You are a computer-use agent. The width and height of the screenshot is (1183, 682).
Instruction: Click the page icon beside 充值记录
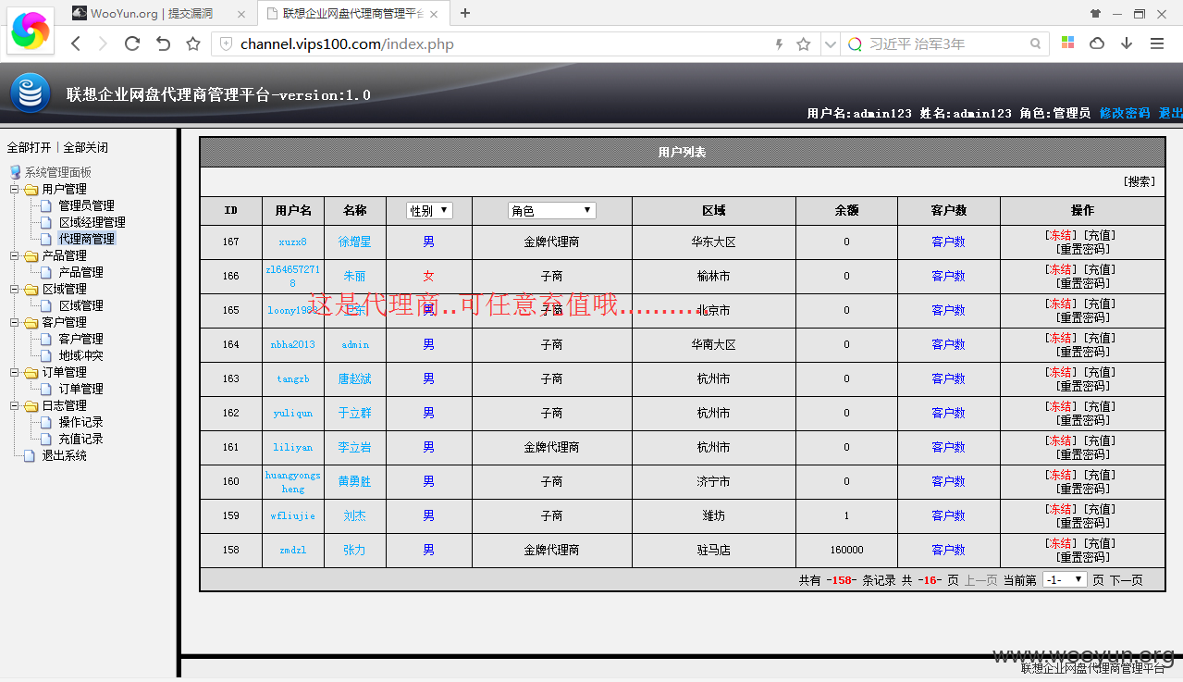pyautogui.click(x=46, y=439)
